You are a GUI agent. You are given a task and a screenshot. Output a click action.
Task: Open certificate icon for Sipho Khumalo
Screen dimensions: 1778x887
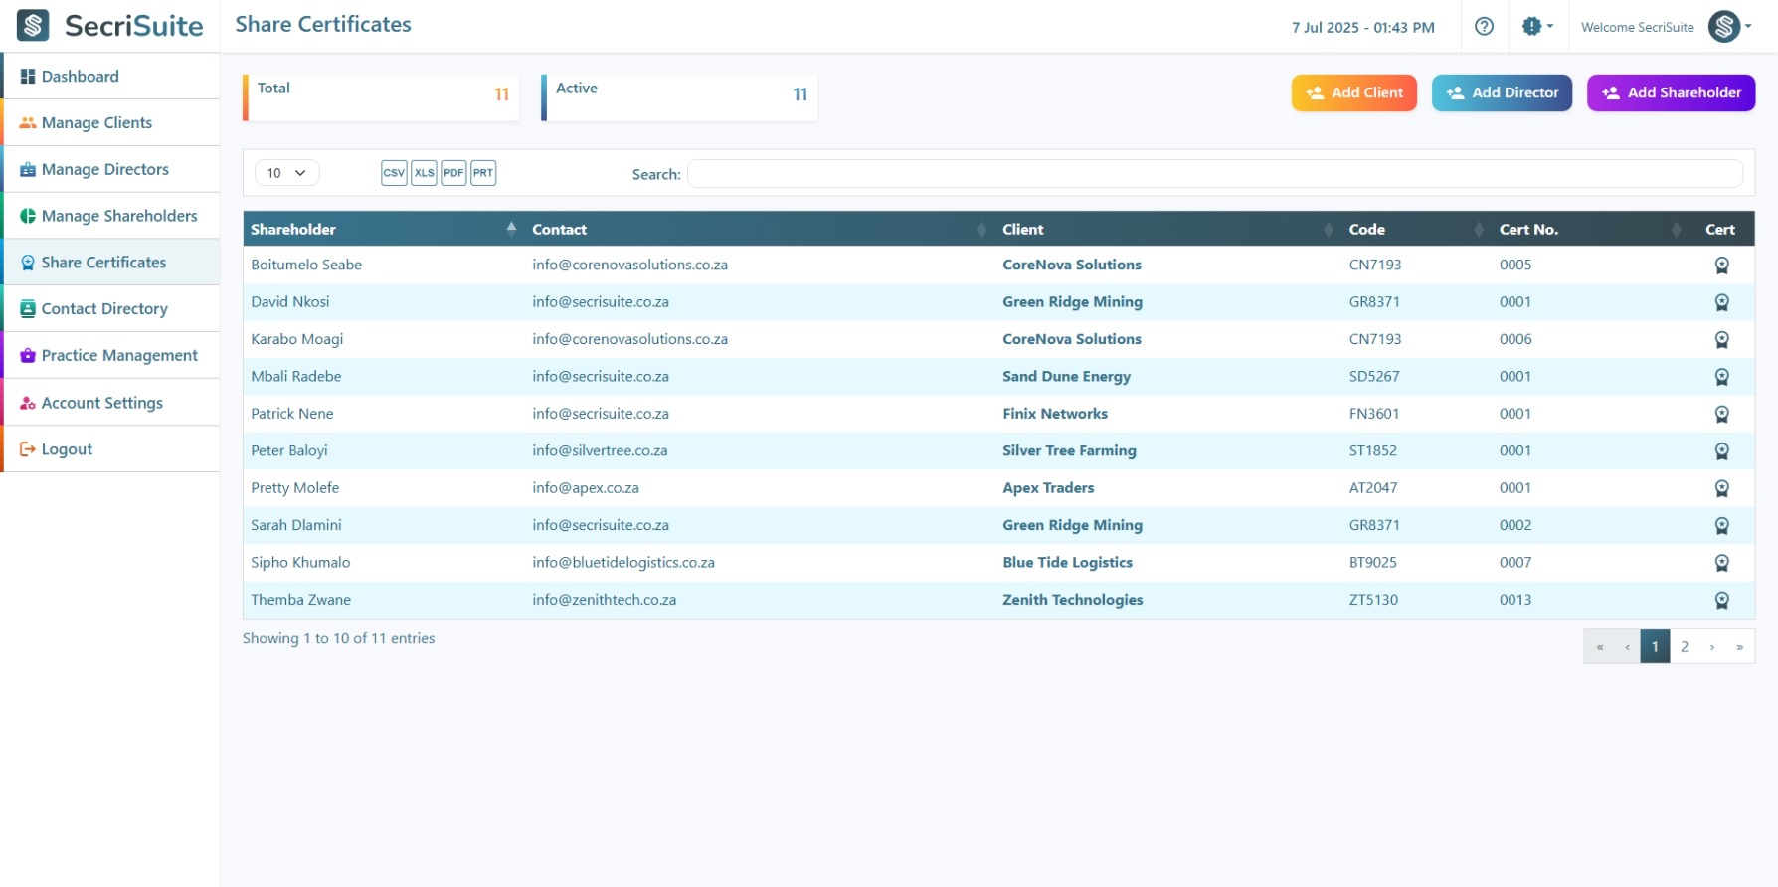[1721, 563]
